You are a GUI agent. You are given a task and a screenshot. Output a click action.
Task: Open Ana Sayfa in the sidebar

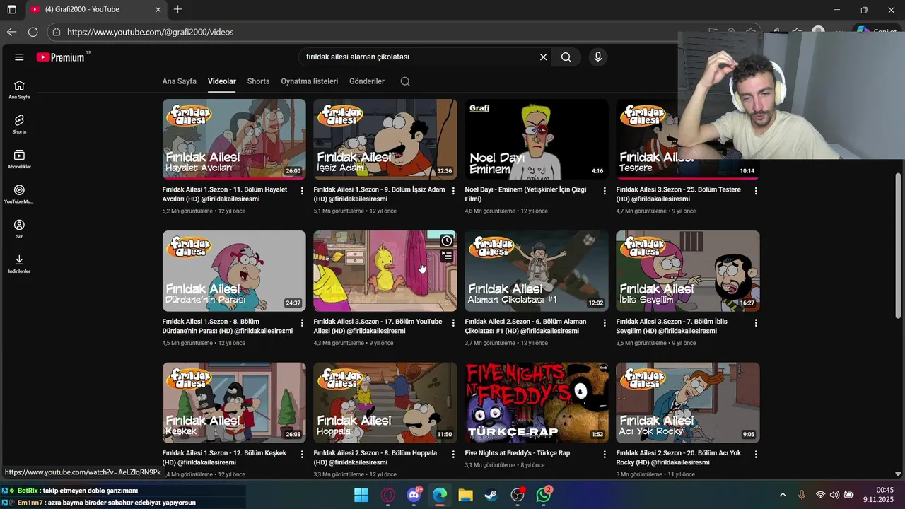pos(19,89)
